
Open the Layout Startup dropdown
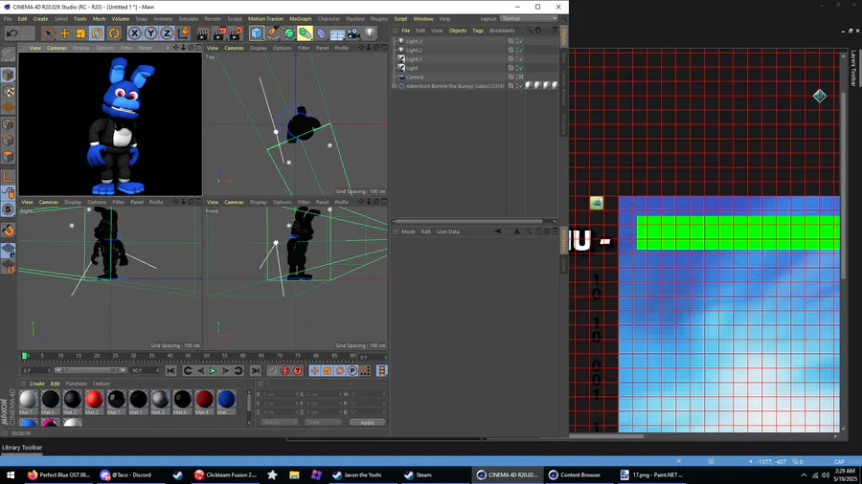click(529, 19)
